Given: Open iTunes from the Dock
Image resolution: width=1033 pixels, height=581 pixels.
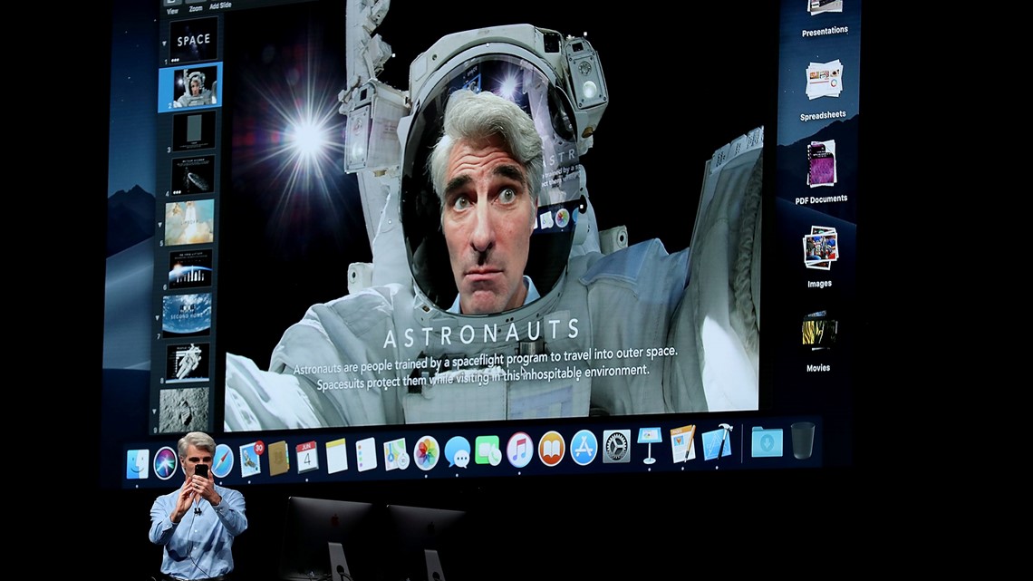Looking at the screenshot, I should [x=520, y=450].
